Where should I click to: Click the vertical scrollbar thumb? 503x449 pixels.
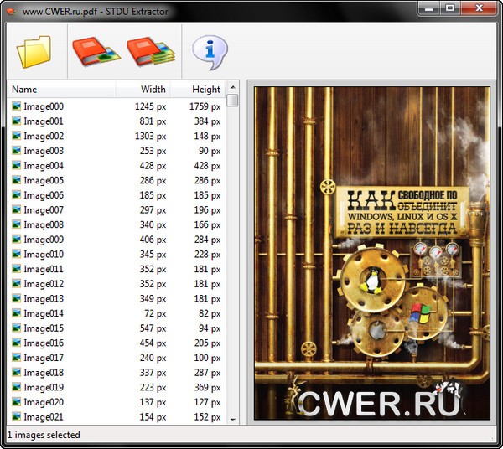click(232, 101)
